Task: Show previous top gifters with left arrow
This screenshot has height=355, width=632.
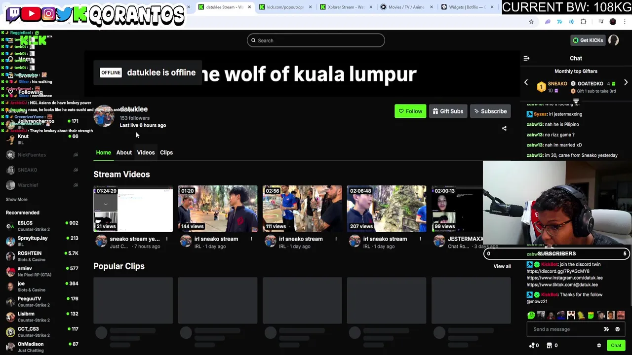Action: coord(526,83)
